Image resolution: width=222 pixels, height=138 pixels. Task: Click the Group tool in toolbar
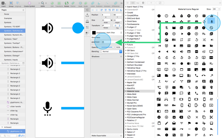[x=11, y=3]
